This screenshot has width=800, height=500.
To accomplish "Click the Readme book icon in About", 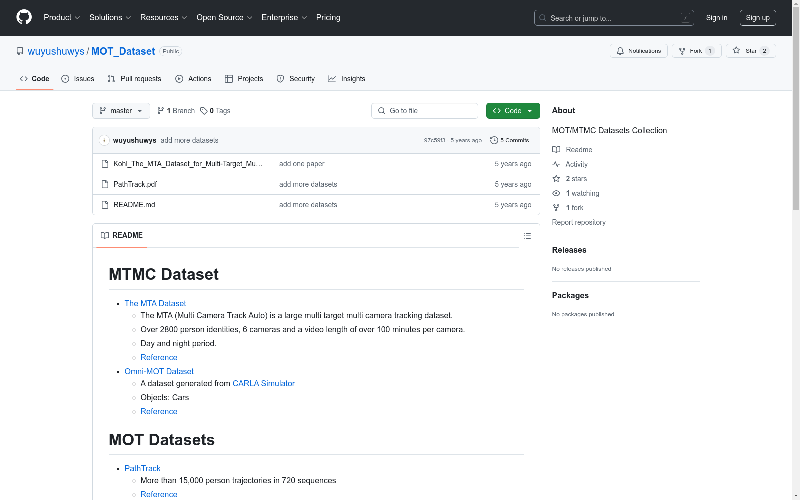I will tap(556, 150).
